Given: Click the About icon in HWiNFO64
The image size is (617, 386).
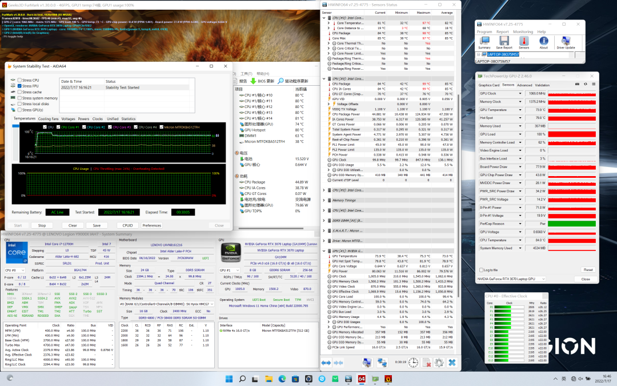Looking at the screenshot, I should [544, 42].
